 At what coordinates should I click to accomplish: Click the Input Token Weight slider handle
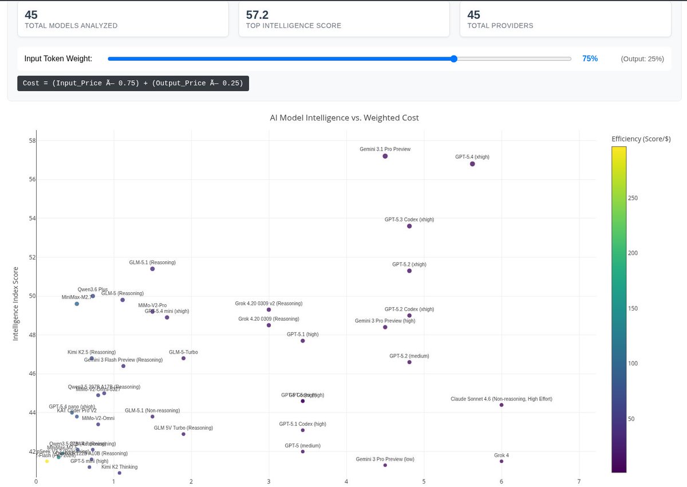tap(454, 58)
